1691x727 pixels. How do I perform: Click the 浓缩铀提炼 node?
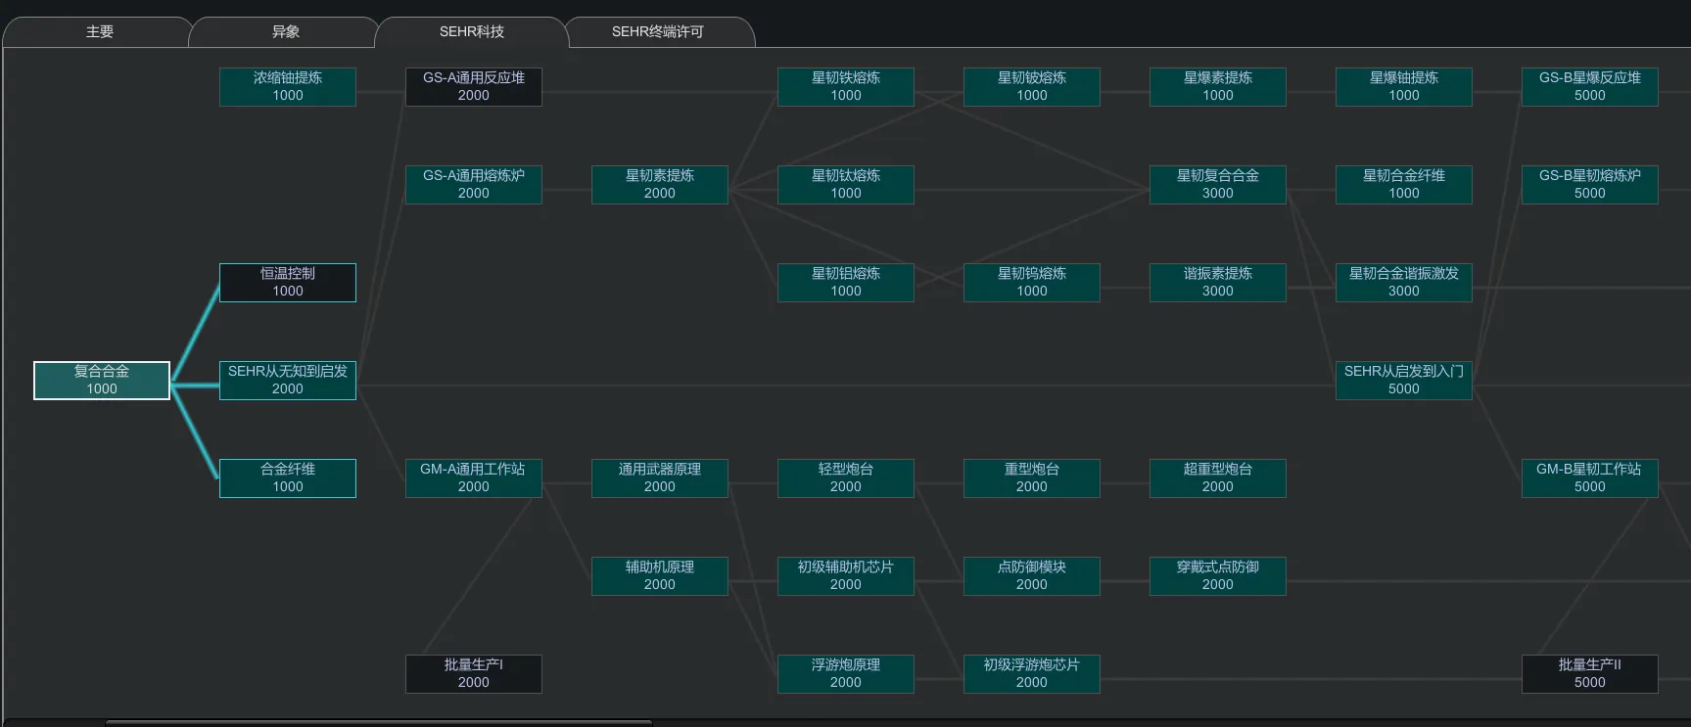point(288,87)
